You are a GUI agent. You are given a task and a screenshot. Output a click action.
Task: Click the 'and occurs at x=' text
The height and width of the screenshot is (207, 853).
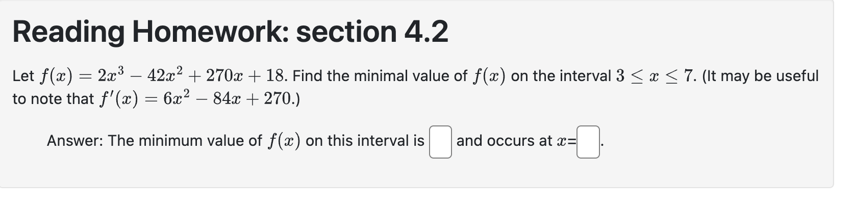click(x=516, y=141)
